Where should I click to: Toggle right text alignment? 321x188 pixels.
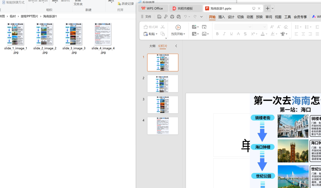click(x=310, y=34)
